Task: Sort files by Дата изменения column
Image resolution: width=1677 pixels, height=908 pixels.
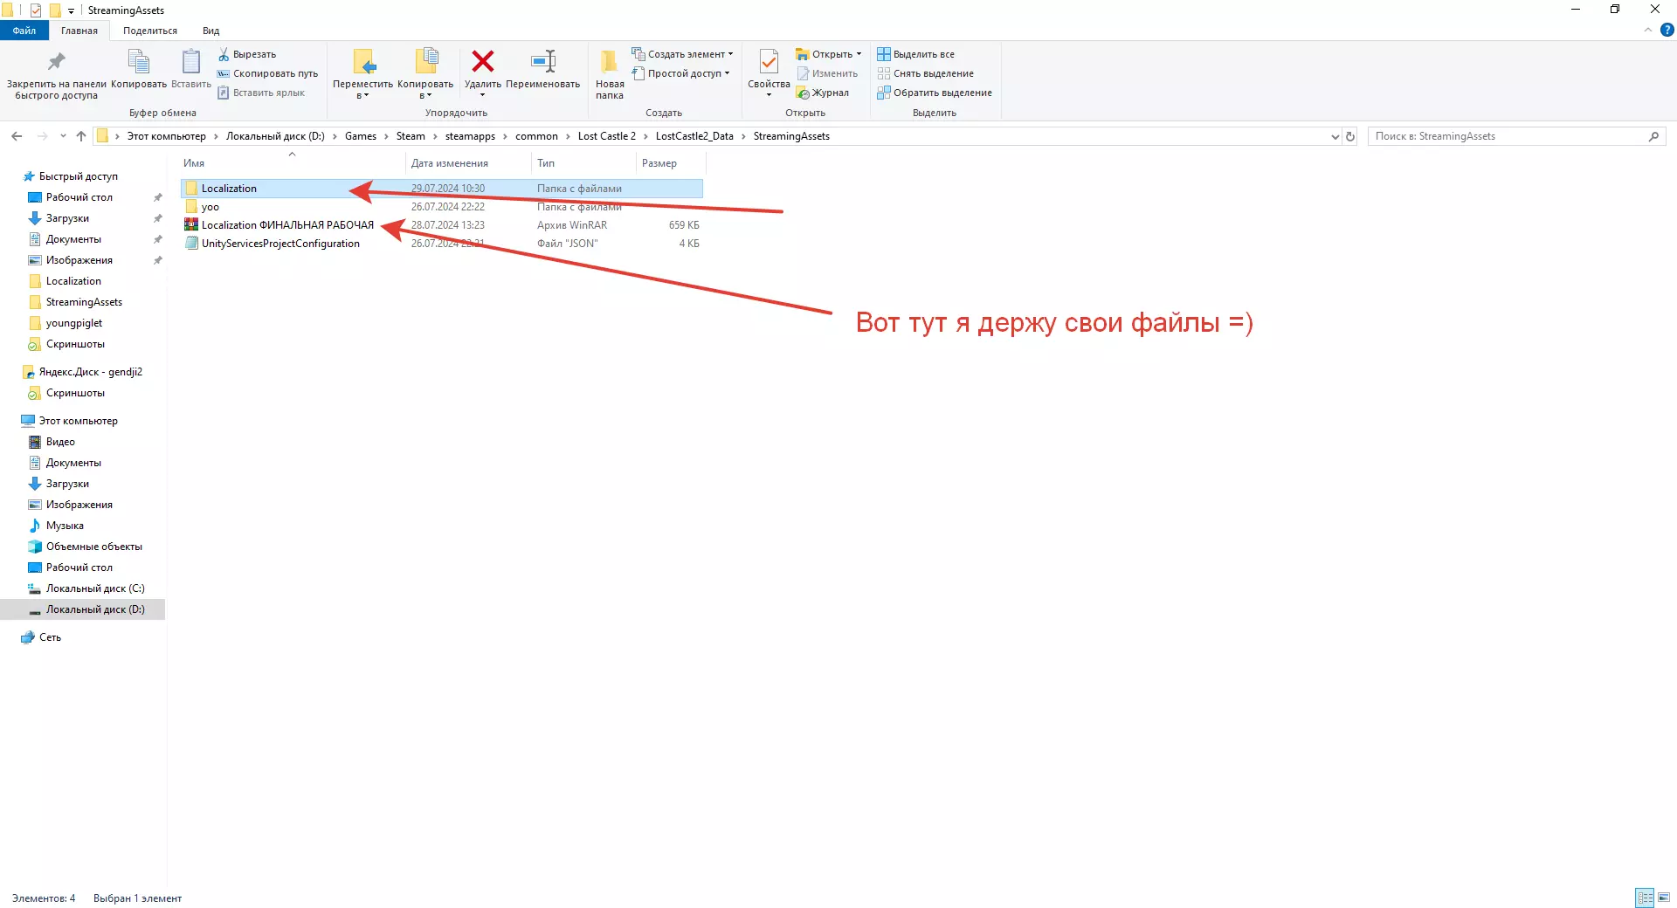Action: point(468,163)
